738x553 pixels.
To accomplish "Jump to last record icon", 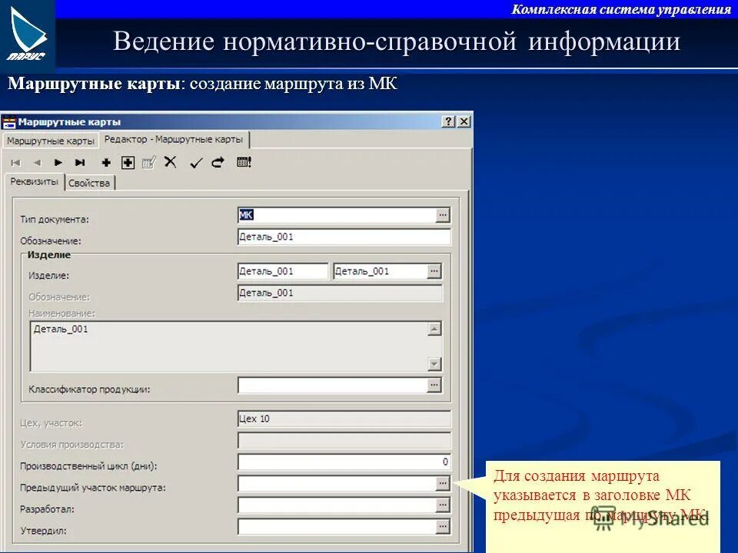I will coord(80,162).
